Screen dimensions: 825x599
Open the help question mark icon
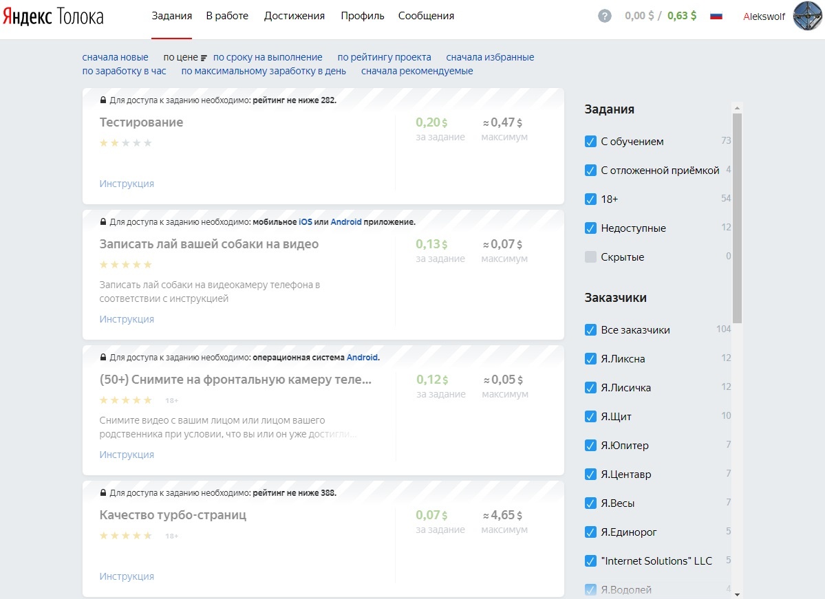pos(605,16)
